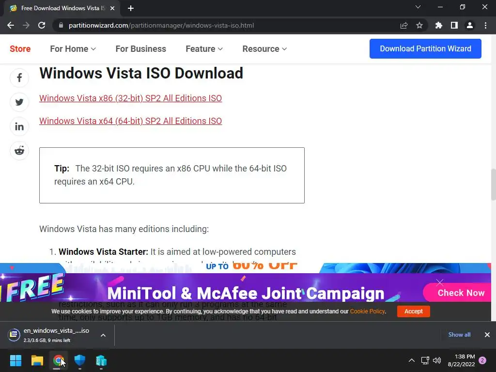Open the Chrome extensions puzzle icon
Screen dimensions: 496x372
438,25
